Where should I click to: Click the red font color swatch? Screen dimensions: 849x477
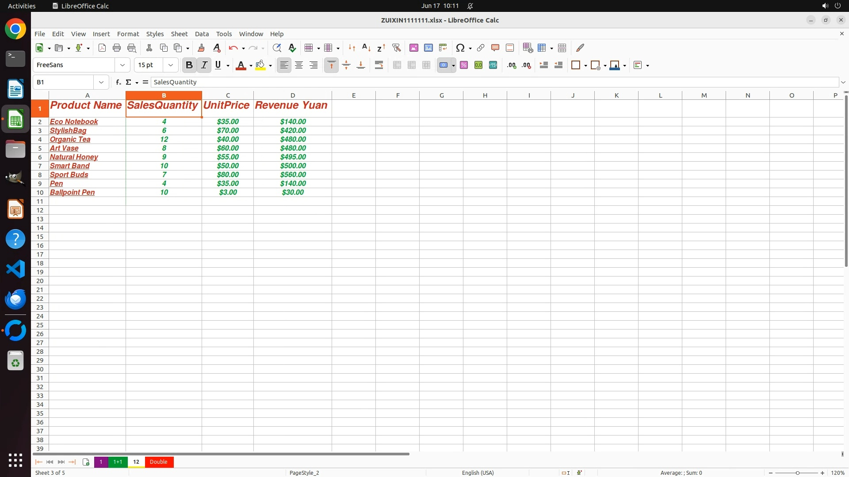[241, 65]
